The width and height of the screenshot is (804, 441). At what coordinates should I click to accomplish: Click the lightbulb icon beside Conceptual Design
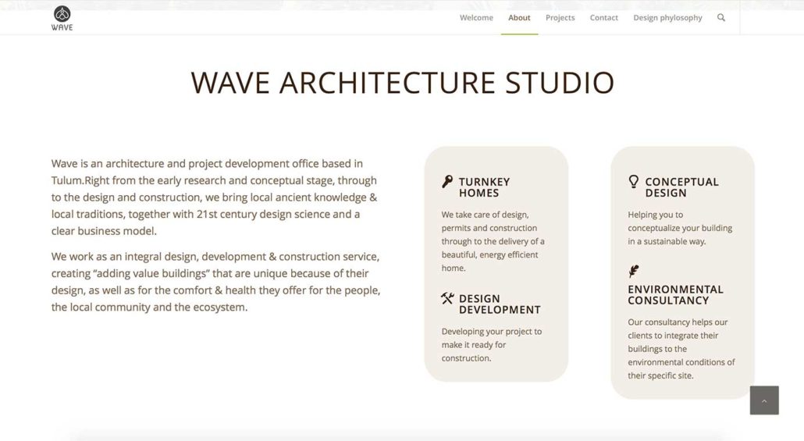(x=634, y=182)
